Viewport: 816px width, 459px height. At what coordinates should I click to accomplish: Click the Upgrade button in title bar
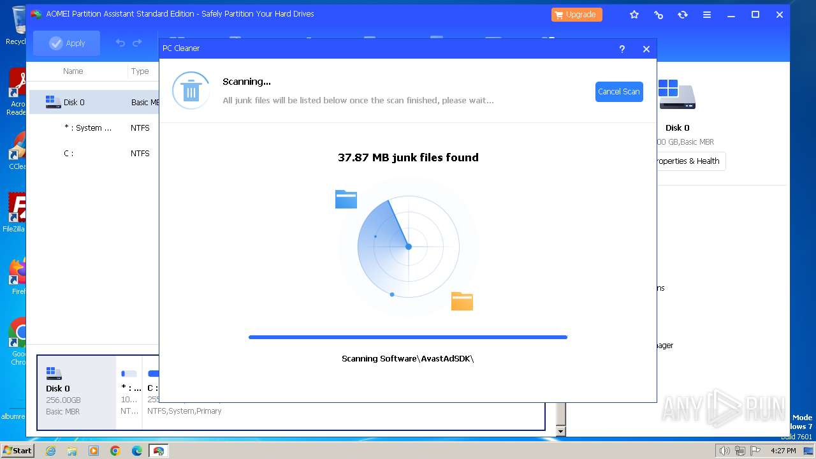(x=577, y=15)
